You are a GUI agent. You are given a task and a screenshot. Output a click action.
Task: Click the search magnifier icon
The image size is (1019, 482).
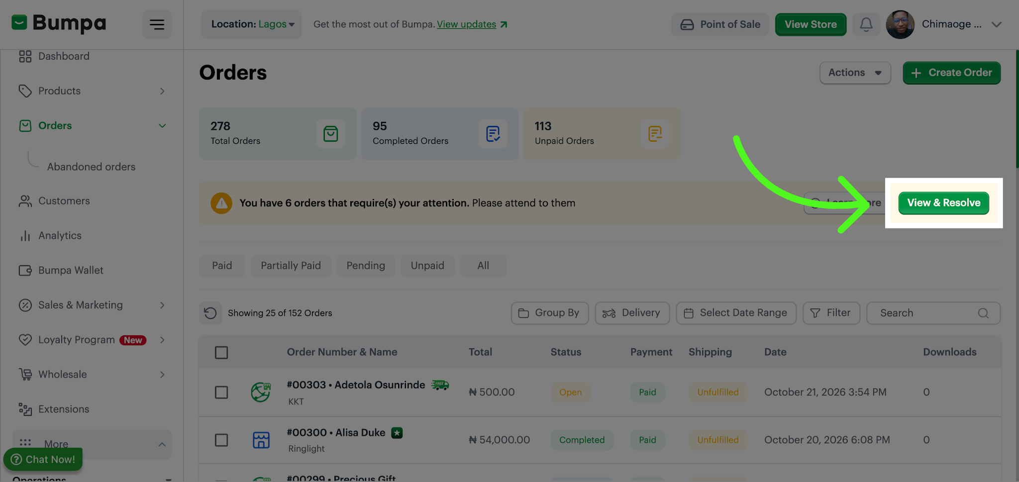click(983, 313)
